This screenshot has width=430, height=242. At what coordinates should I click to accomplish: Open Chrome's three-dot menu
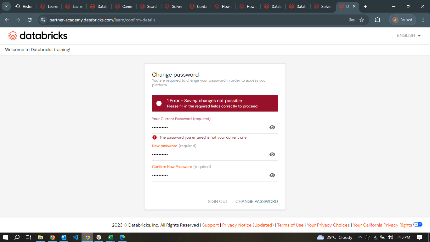(x=423, y=20)
